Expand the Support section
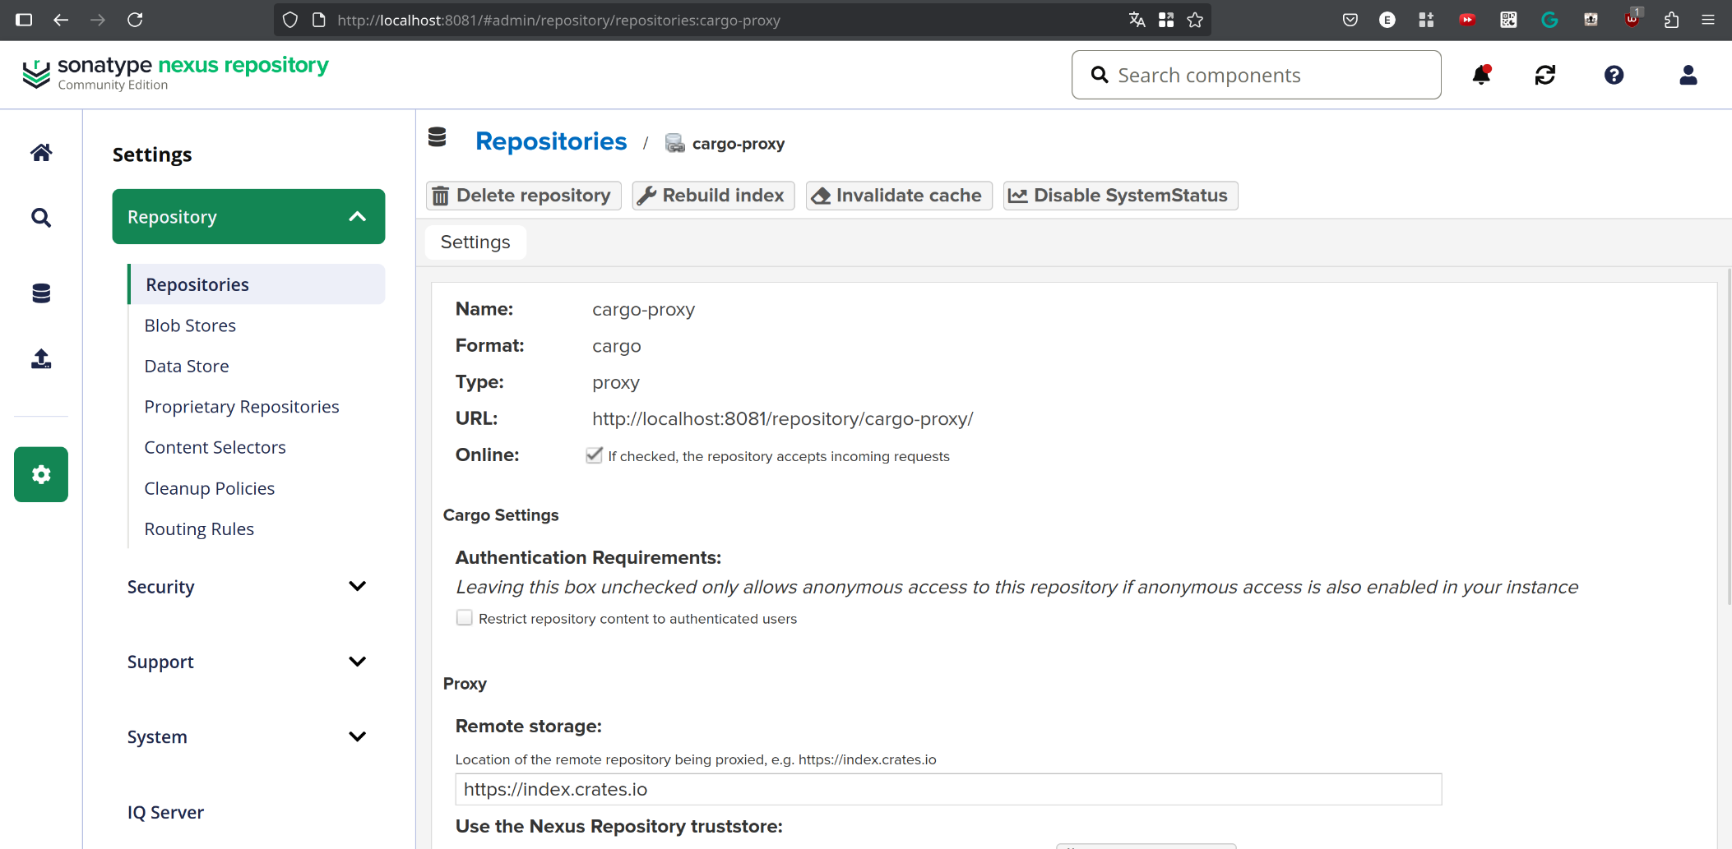The image size is (1732, 849). (x=247, y=662)
